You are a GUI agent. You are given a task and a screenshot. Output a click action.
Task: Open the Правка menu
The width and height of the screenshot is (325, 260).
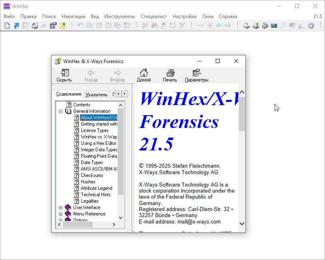coord(28,16)
